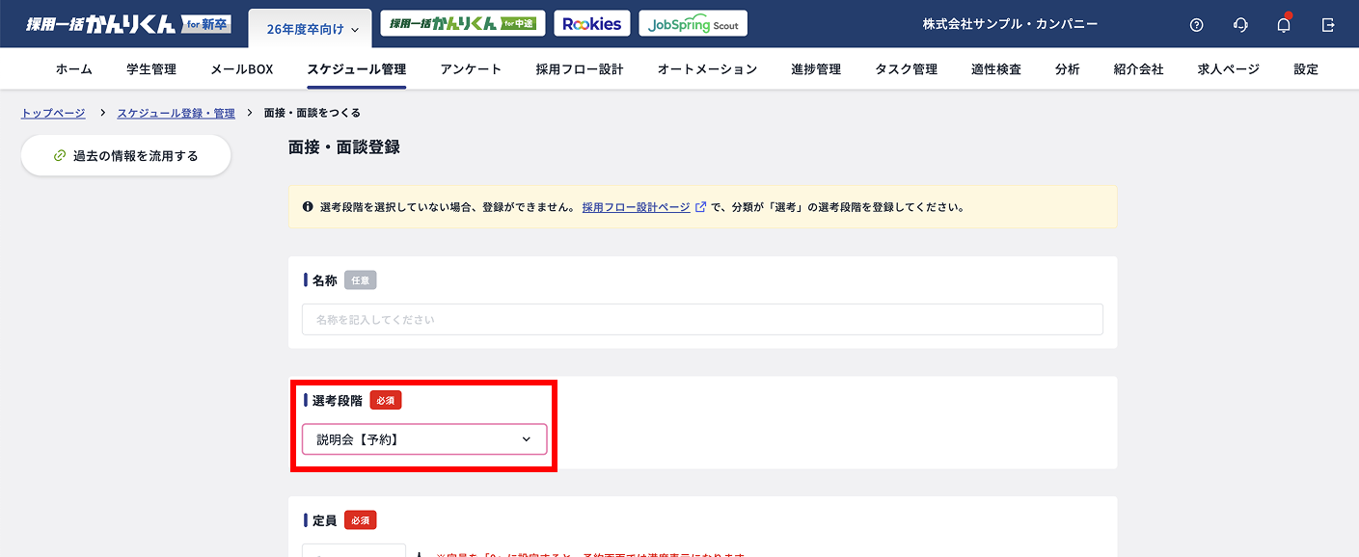Open スケジュール登録・管理 breadcrumb link
The width and height of the screenshot is (1359, 557).
pyautogui.click(x=176, y=113)
